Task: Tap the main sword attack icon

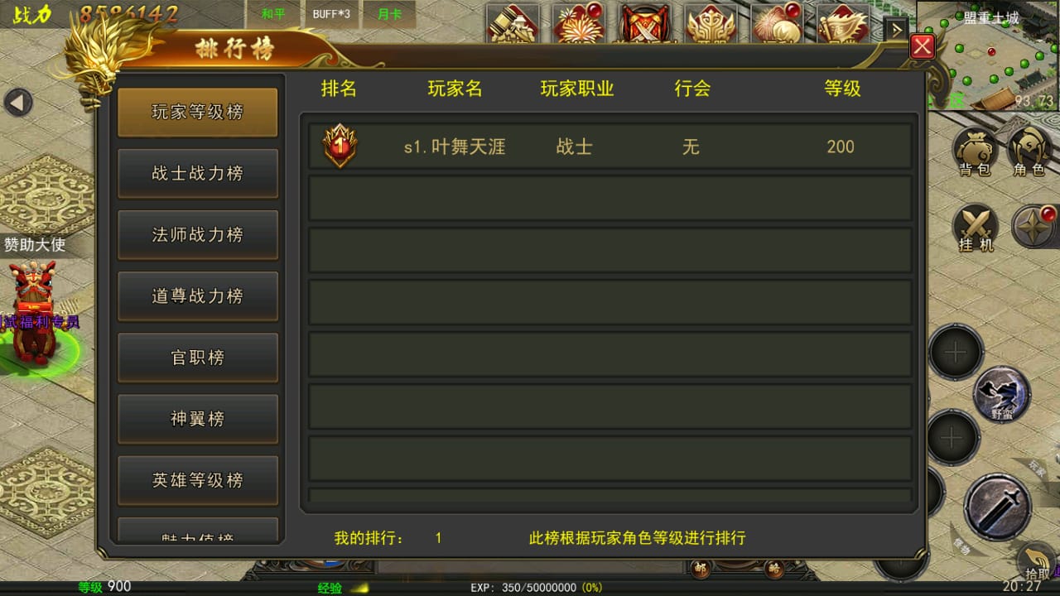Action: (x=998, y=507)
